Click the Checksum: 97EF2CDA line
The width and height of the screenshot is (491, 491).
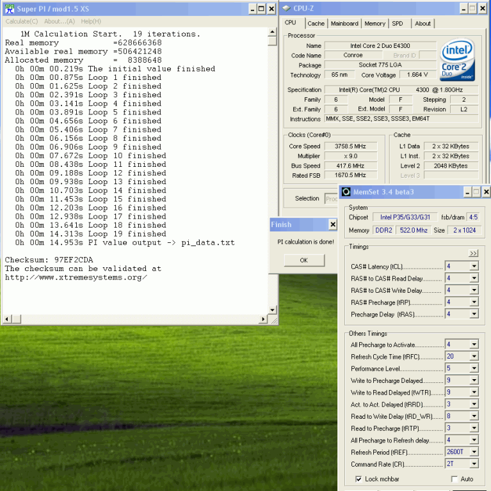tap(49, 260)
